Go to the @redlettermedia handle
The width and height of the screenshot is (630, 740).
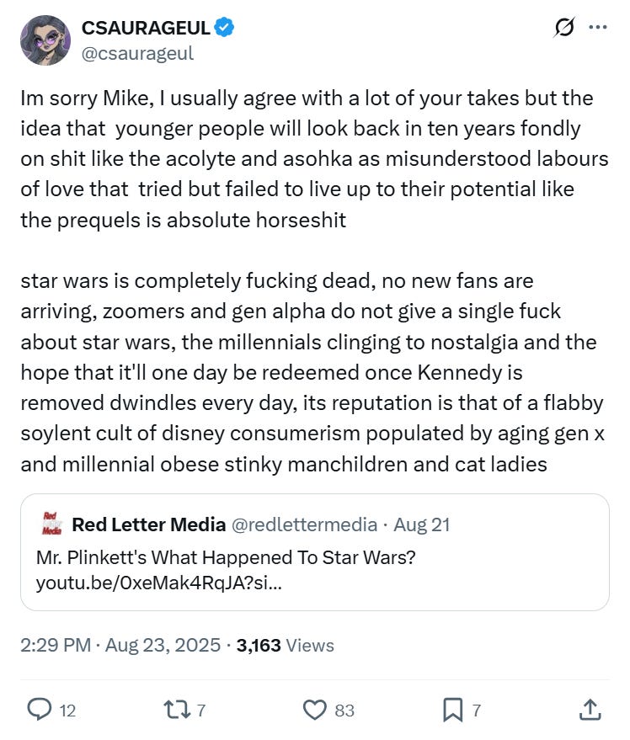(303, 524)
